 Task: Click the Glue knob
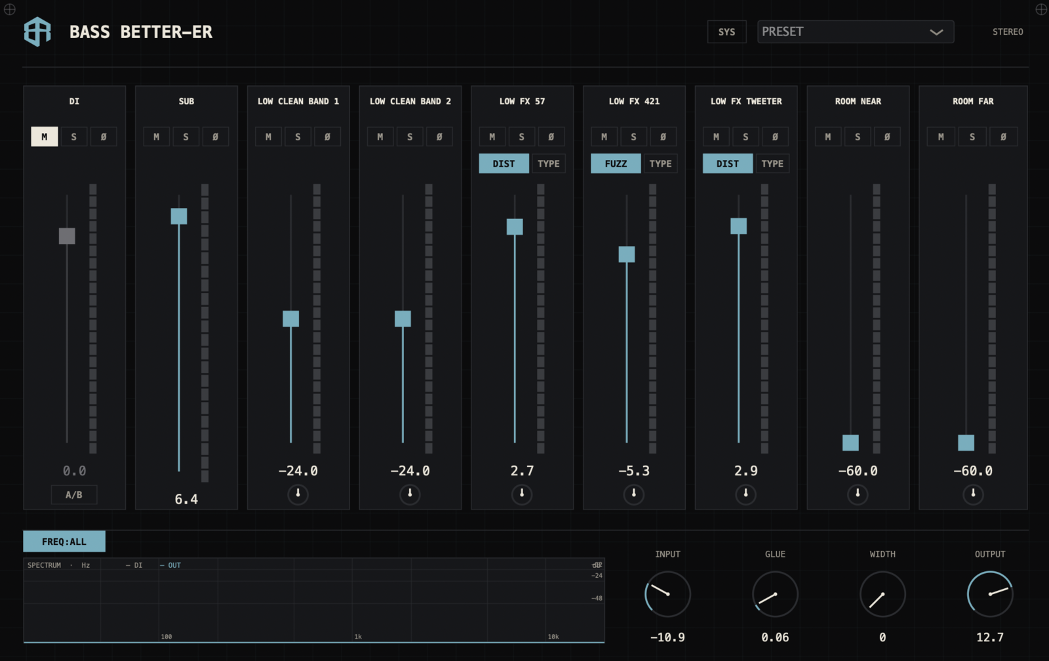click(x=775, y=594)
